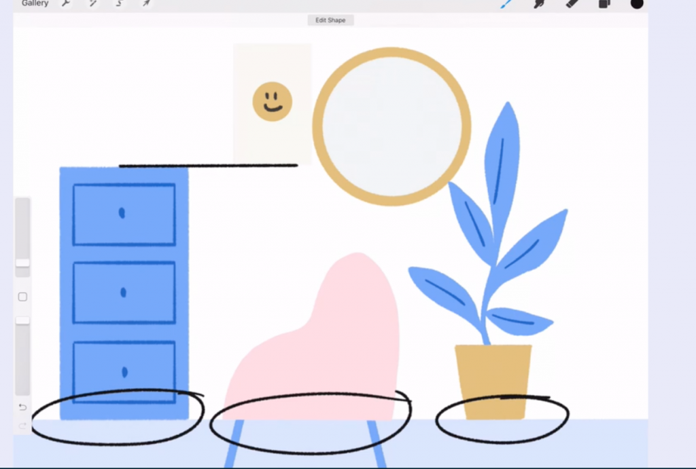Viewport: 696px width, 469px height.
Task: Open the Adjustments magic wand menu
Action: (92, 3)
